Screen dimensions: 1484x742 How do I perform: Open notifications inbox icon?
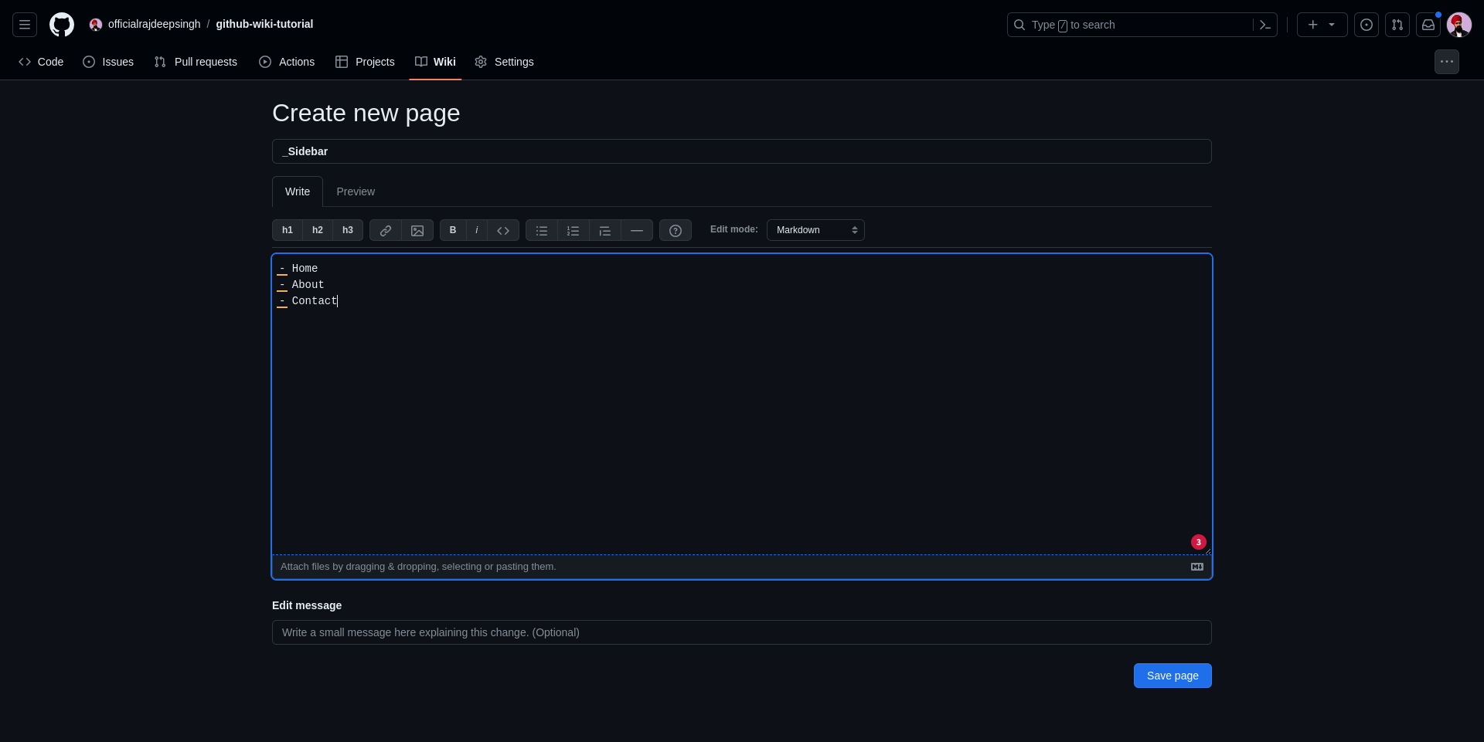(x=1428, y=25)
